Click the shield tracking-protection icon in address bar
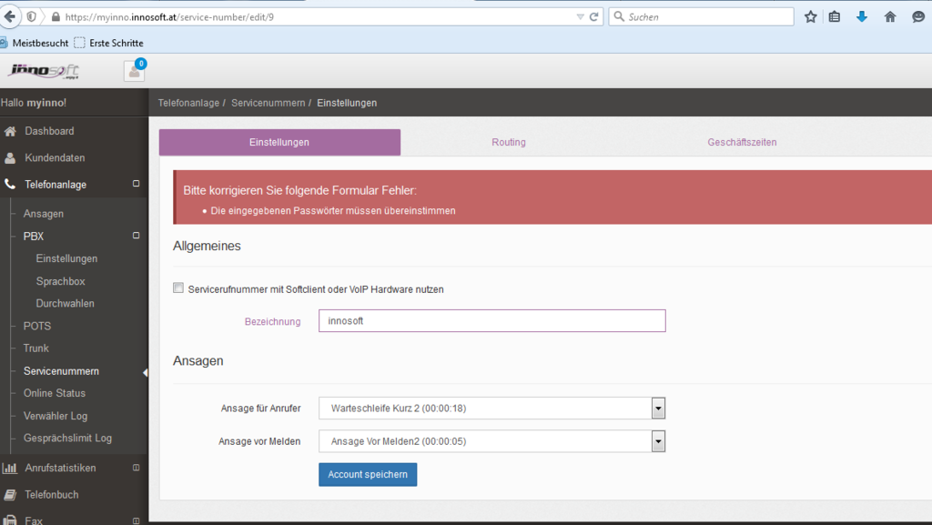The width and height of the screenshot is (932, 525). pyautogui.click(x=32, y=16)
